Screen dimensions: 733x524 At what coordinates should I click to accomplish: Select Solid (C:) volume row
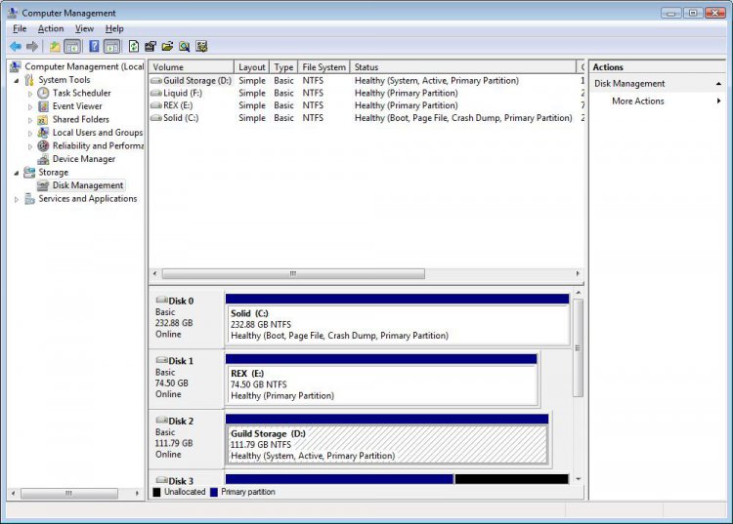tap(366, 118)
